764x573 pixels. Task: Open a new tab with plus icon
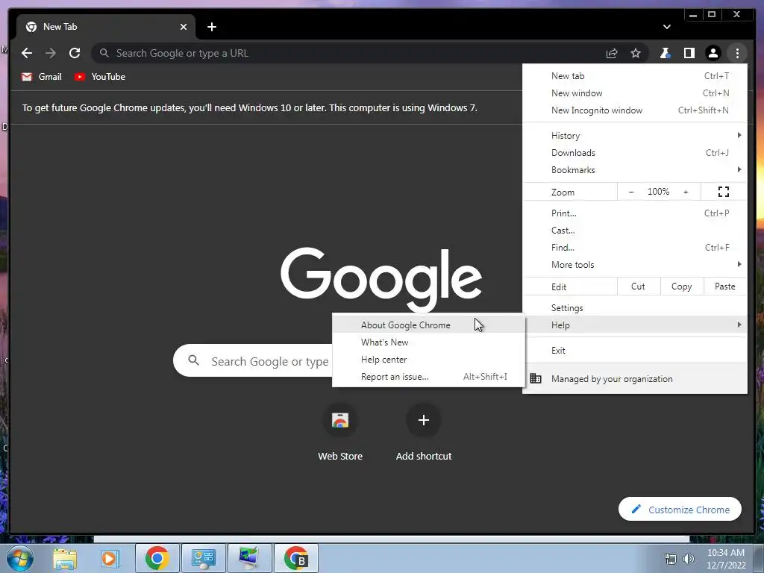(x=211, y=27)
